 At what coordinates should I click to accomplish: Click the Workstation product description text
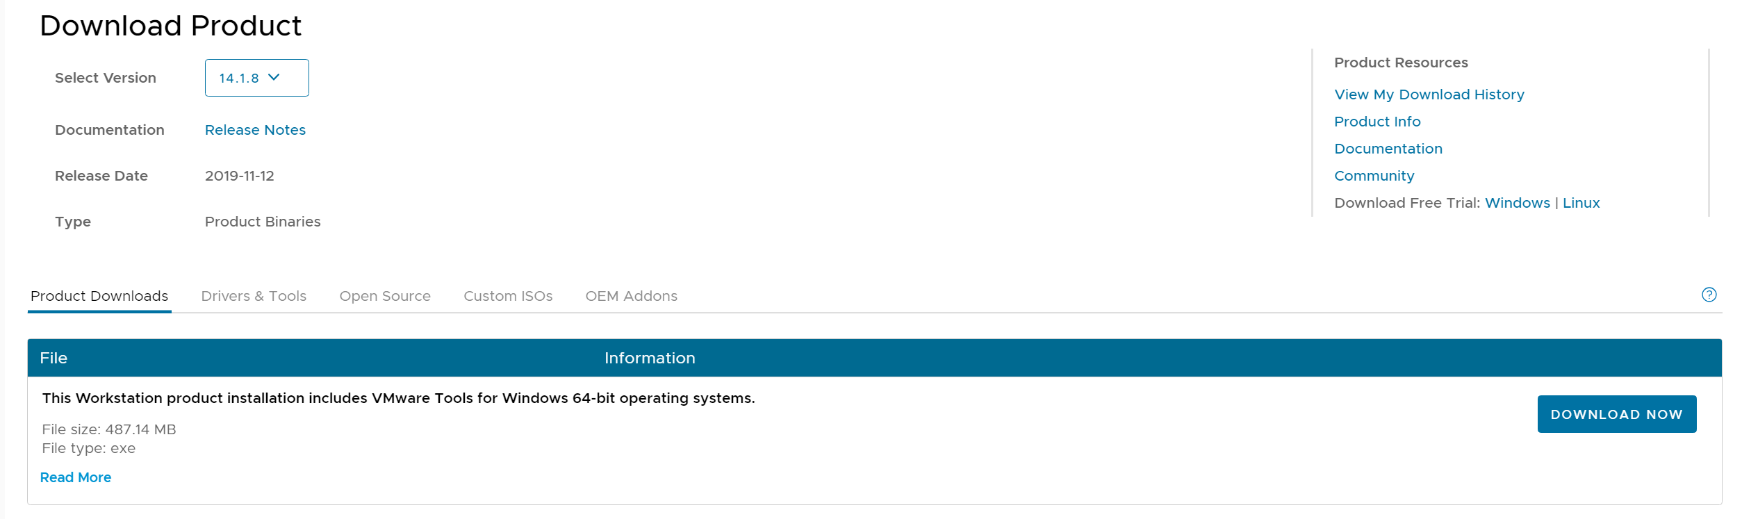tap(398, 398)
